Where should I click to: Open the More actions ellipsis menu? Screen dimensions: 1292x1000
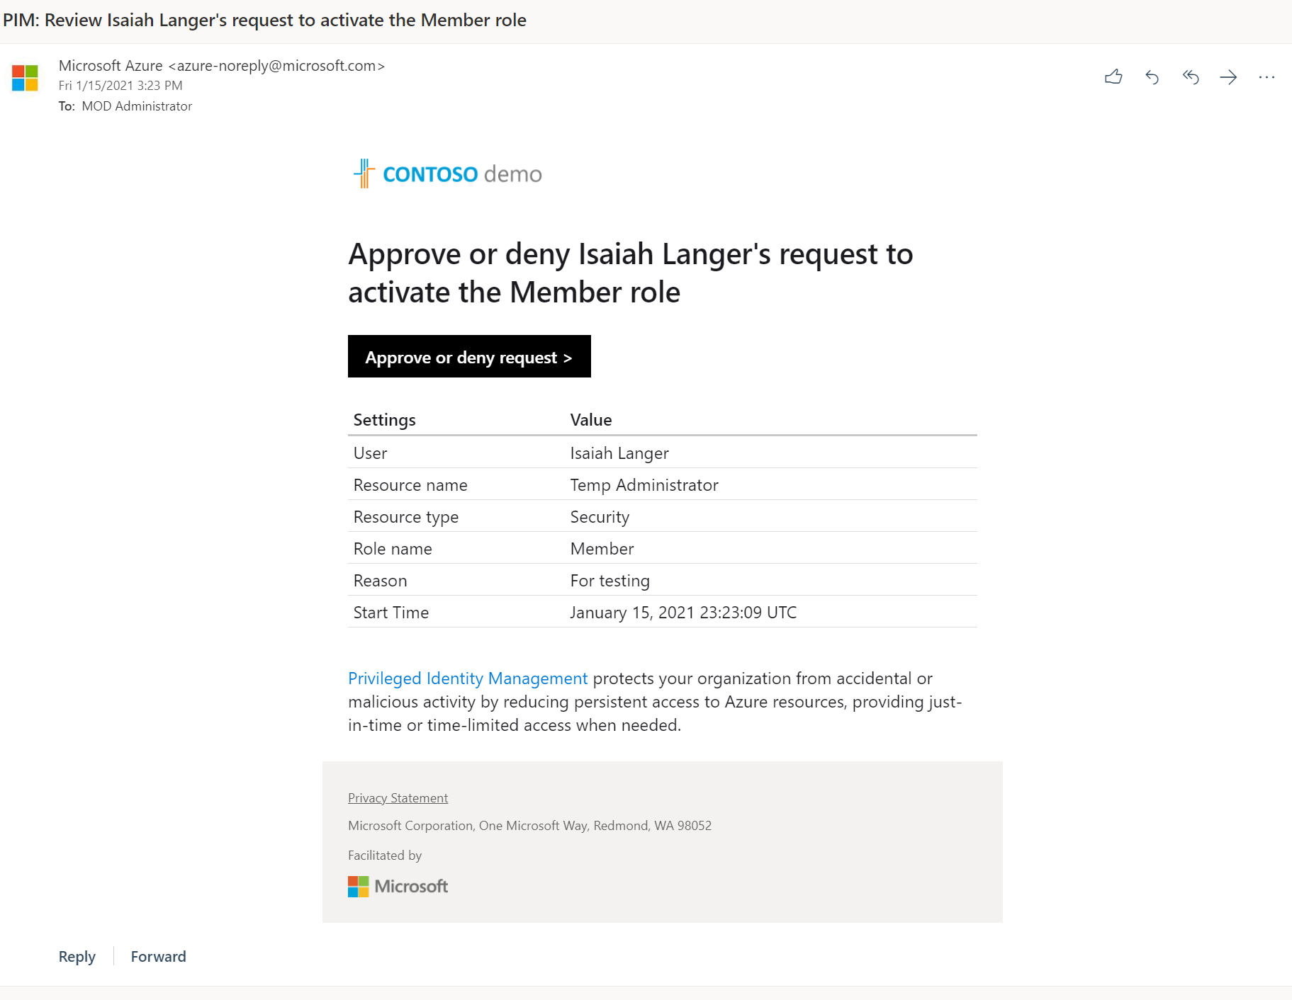click(1266, 77)
